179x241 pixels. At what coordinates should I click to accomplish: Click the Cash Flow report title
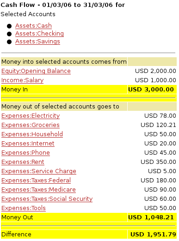coord(63,5)
